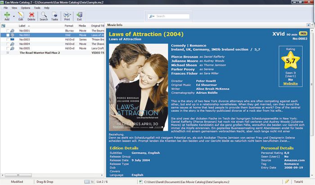Screen dimensions: 315x185
Task: Click the Movie Info scroll up arrow
Action: [x=312, y=31]
